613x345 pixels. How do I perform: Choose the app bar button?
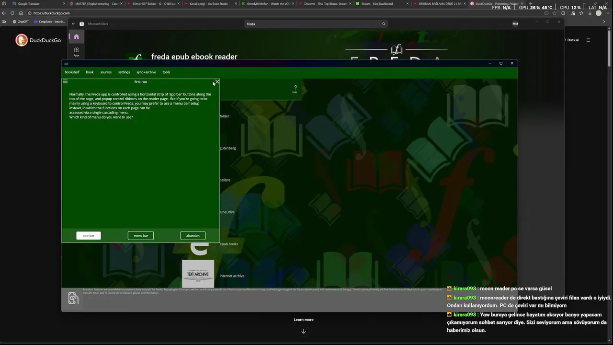pyautogui.click(x=89, y=235)
